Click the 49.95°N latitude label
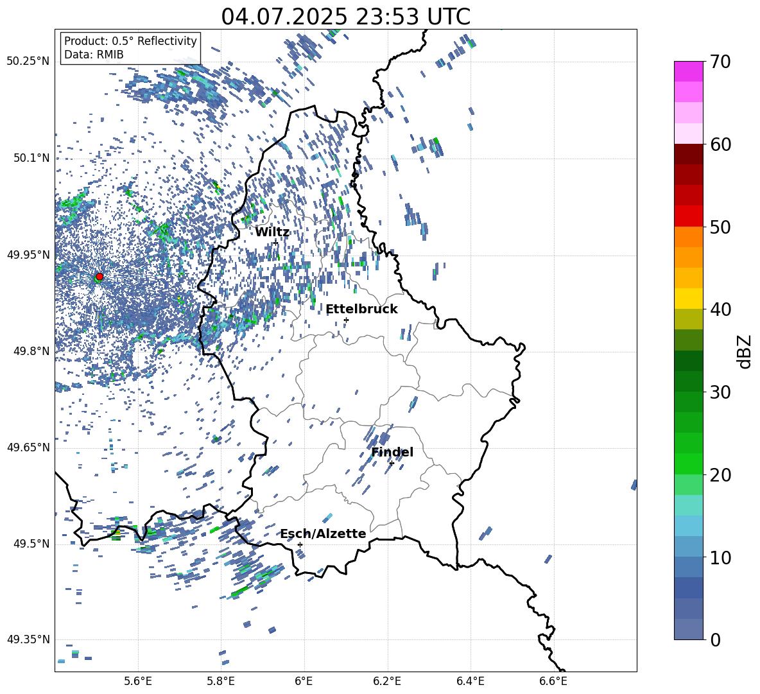Viewport: 760px width, 694px height. point(28,255)
